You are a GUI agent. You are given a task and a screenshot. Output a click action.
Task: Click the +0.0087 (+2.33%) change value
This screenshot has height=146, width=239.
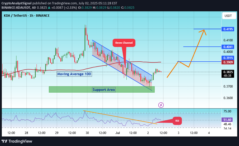[x=64, y=8]
